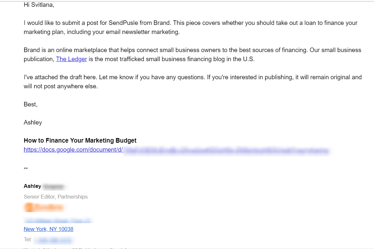Click the blurred surname beside bold Ashley
The width and height of the screenshot is (374, 249).
pyautogui.click(x=53, y=187)
